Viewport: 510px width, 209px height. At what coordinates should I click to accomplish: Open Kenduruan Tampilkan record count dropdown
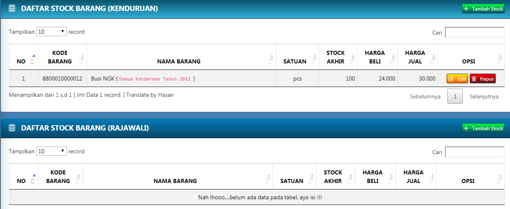click(x=51, y=32)
